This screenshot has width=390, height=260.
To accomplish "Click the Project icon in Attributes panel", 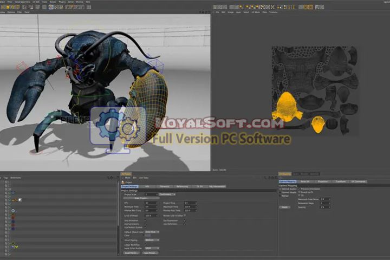I will click(x=123, y=183).
